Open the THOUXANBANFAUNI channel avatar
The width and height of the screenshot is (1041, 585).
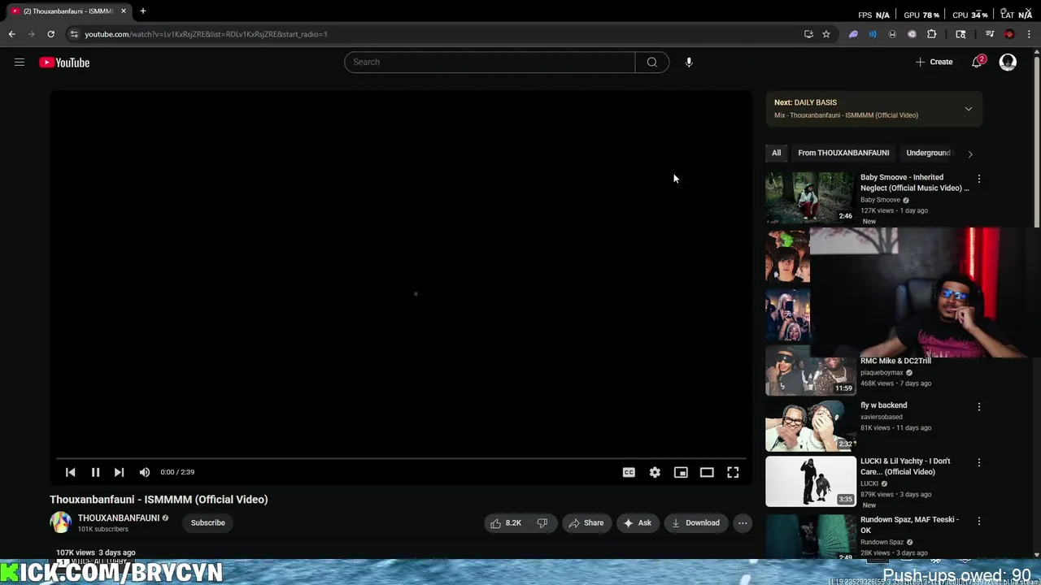(x=61, y=522)
